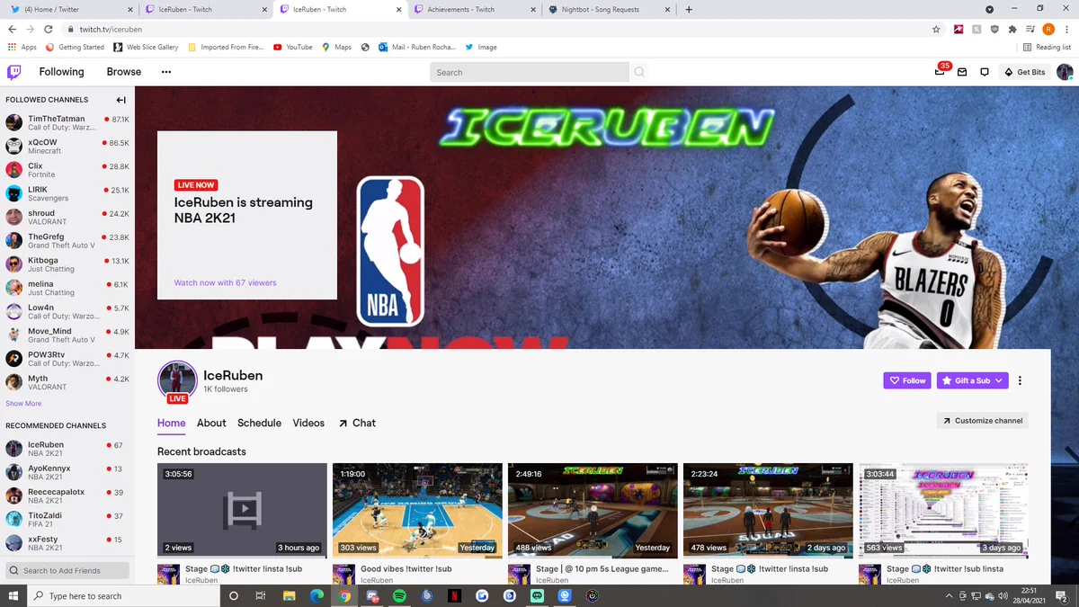This screenshot has height=607, width=1079.
Task: Show hidden system tray icons chevron
Action: [950, 596]
